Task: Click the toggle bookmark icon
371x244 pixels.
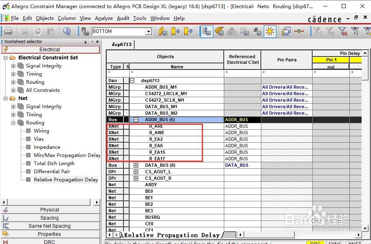Action: [x=163, y=31]
